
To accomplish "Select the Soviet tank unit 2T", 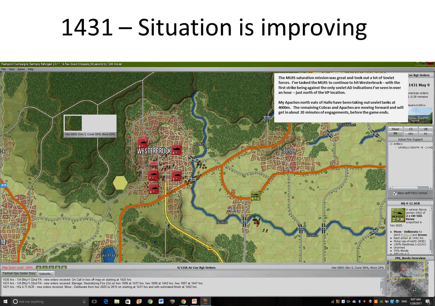I will [176, 176].
